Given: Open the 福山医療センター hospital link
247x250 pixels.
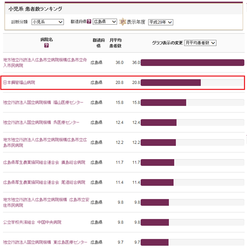Looking at the screenshot, I should click(x=43, y=102).
